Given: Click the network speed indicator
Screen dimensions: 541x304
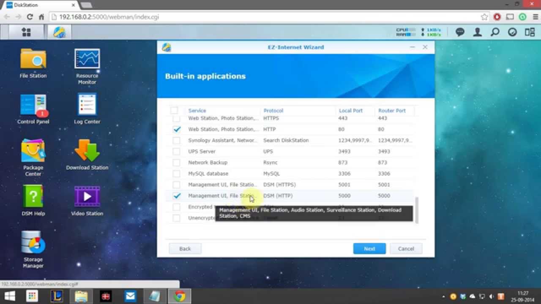Looking at the screenshot, I should click(431, 32).
